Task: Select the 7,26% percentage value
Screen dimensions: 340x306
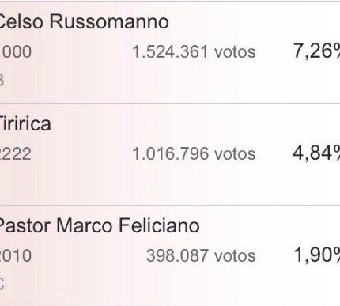Action: point(316,51)
